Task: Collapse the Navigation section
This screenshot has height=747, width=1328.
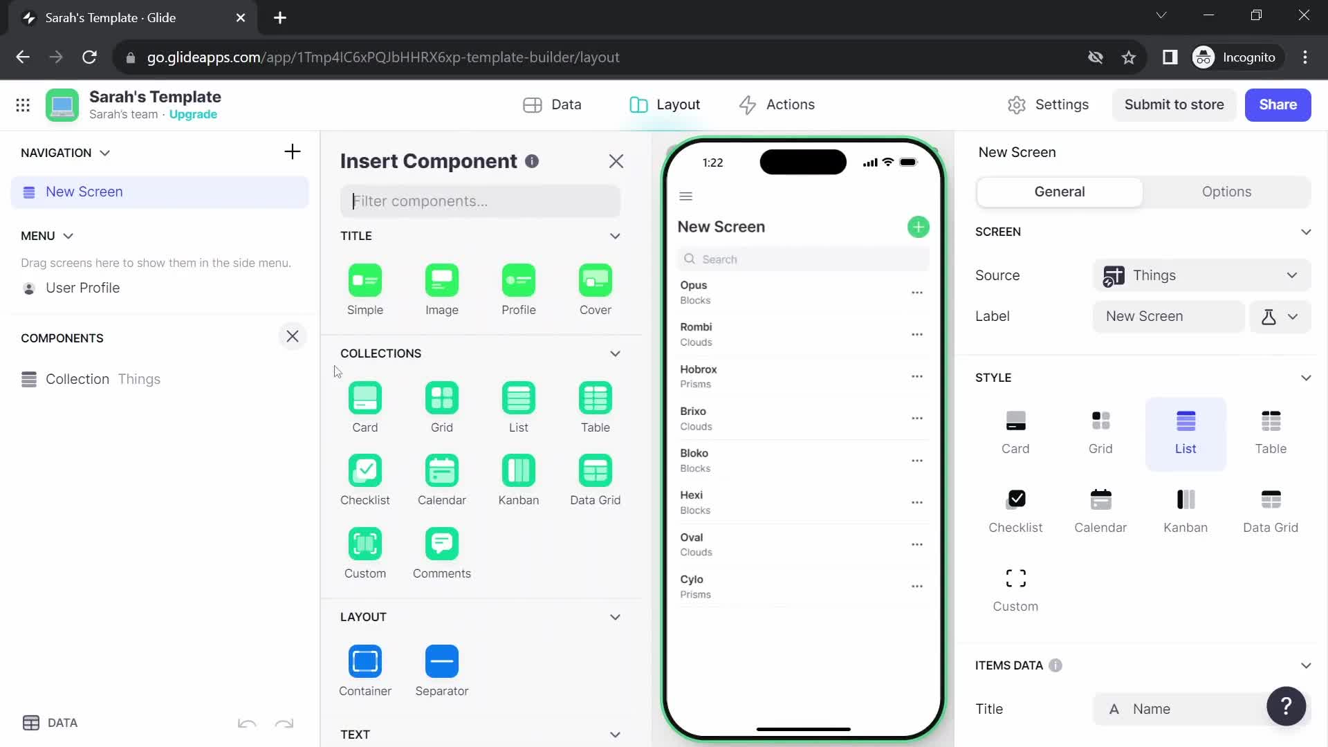Action: (x=104, y=153)
